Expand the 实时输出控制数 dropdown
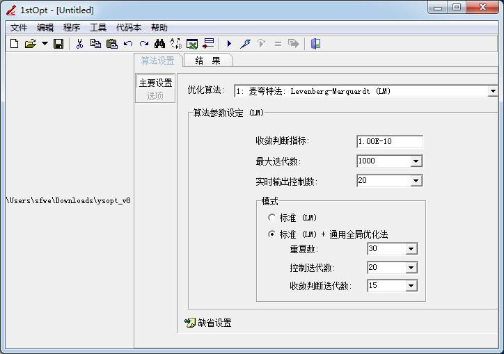Image resolution: width=504 pixels, height=354 pixels. pyautogui.click(x=416, y=181)
